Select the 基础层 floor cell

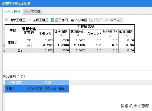click(x=13, y=43)
